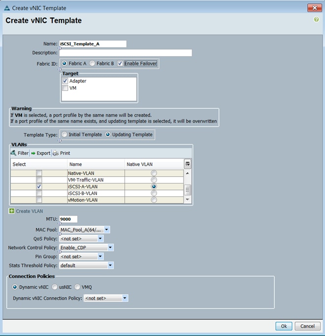Select Updating Template radio button
Screen dimensions: 325x336
108,134
